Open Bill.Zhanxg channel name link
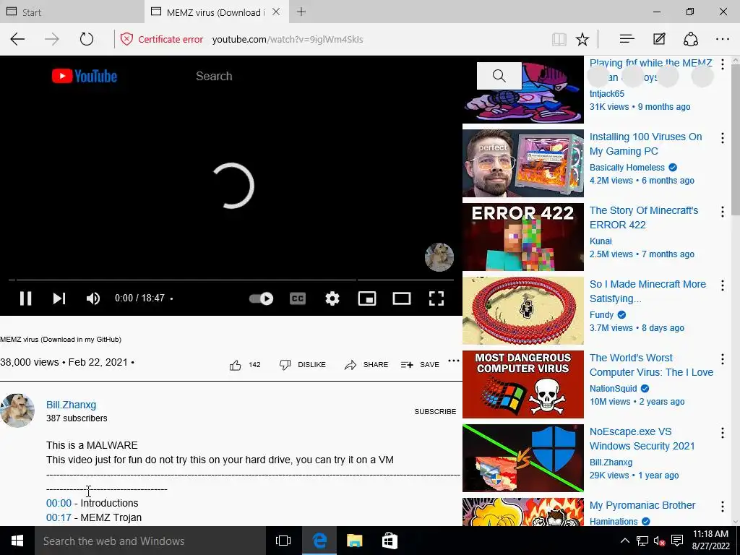This screenshot has height=555, width=740. [72, 405]
